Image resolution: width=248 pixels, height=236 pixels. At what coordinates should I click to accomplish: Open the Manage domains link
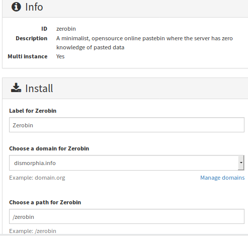coord(222,178)
